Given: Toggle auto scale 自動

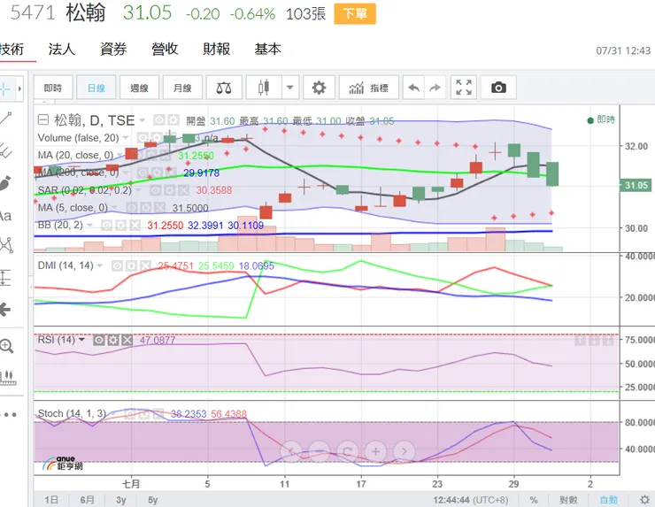Looking at the screenshot, I should tap(608, 500).
